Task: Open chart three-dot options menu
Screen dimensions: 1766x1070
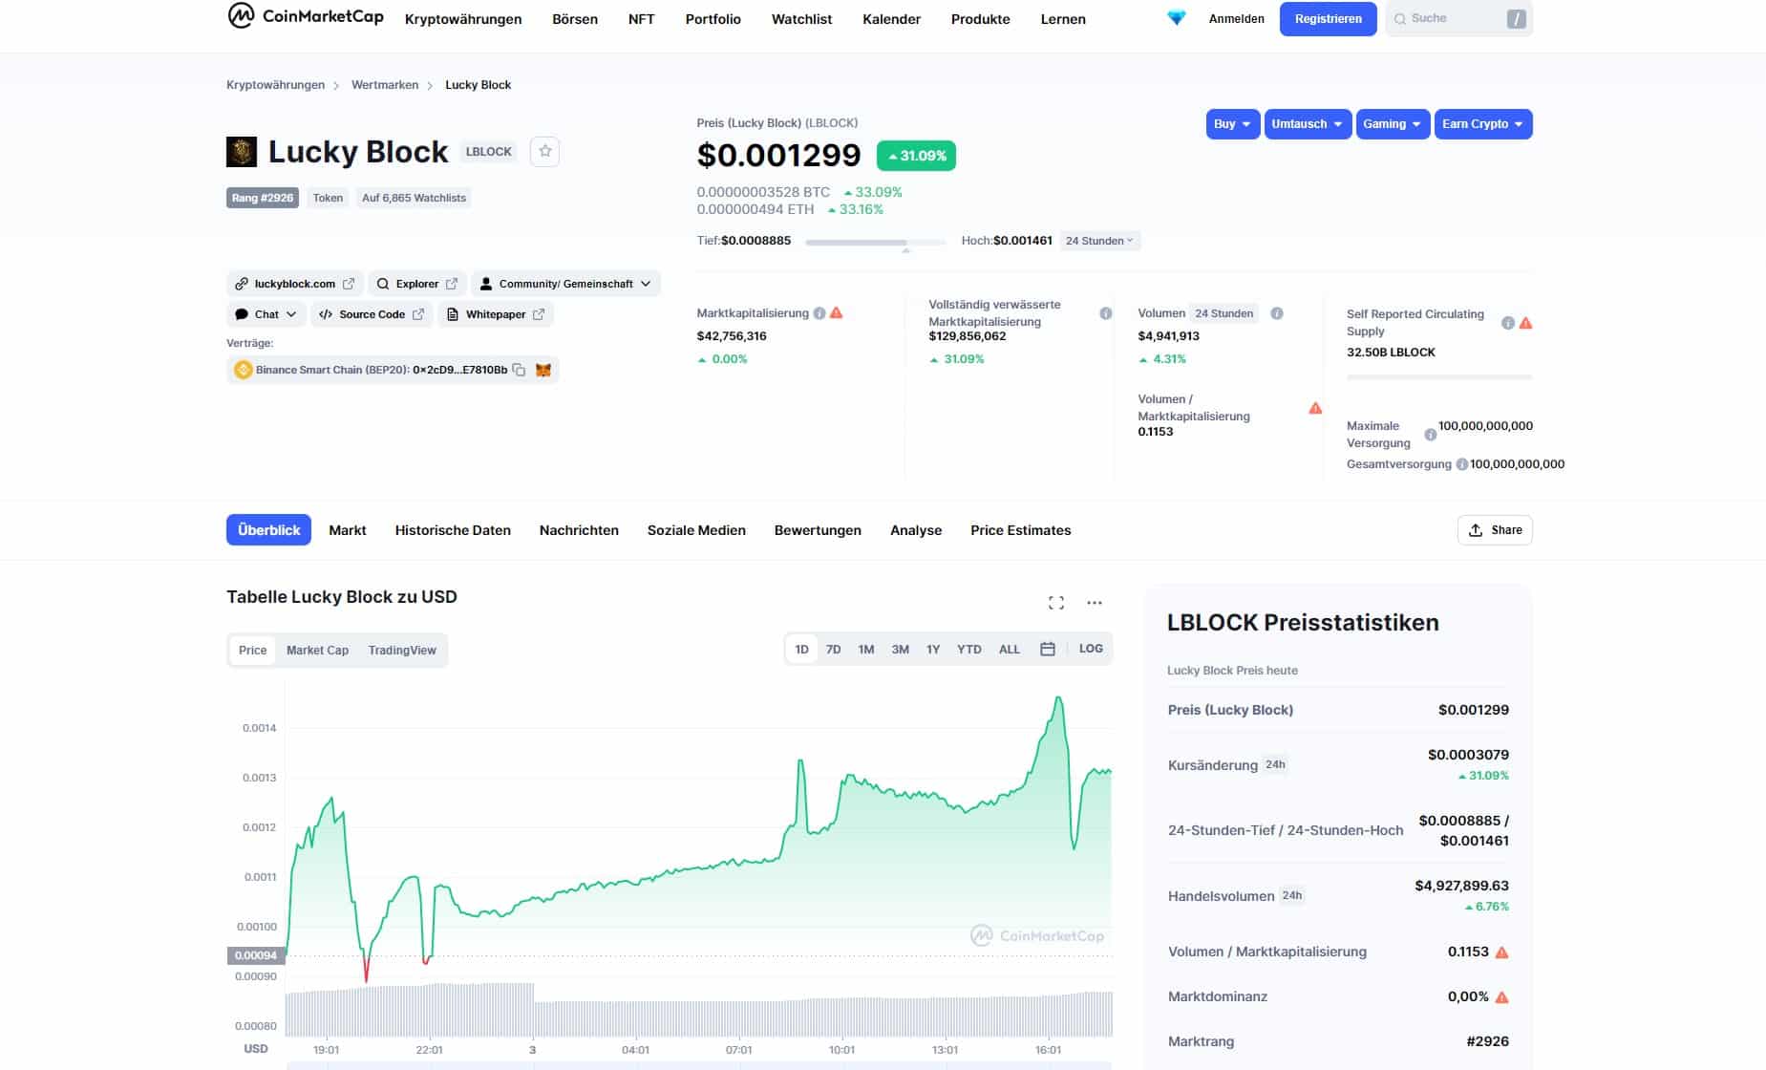Action: click(1095, 603)
